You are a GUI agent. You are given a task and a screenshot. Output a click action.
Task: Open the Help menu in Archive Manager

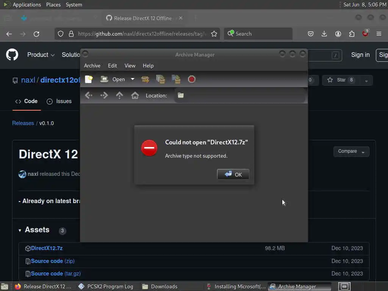click(x=148, y=66)
